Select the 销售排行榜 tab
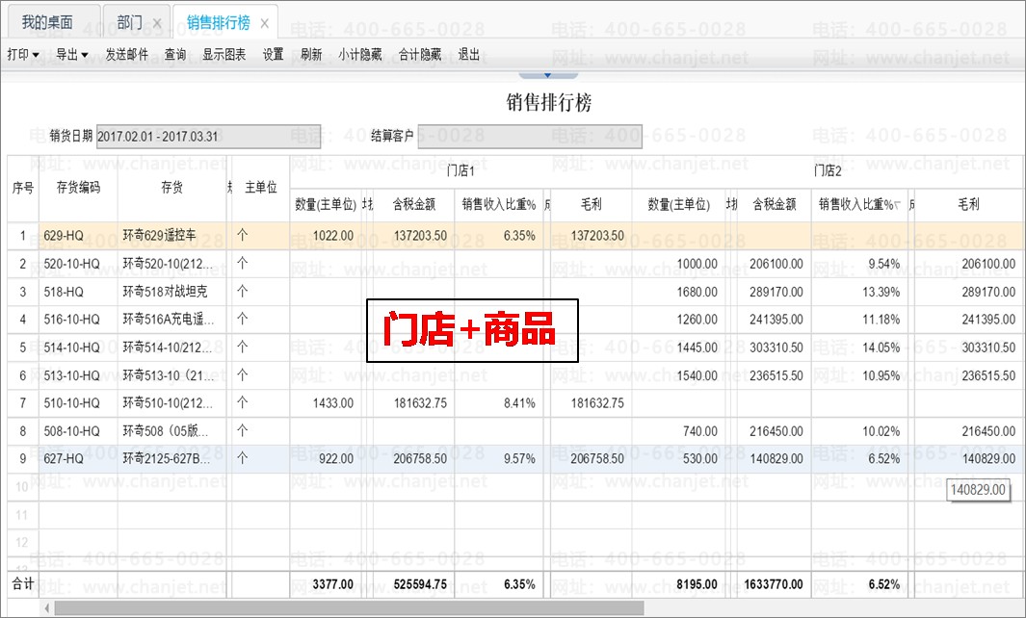The image size is (1026, 618). [x=218, y=22]
